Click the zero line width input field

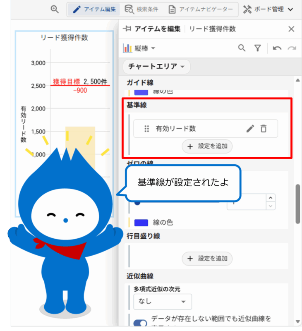click(246, 202)
